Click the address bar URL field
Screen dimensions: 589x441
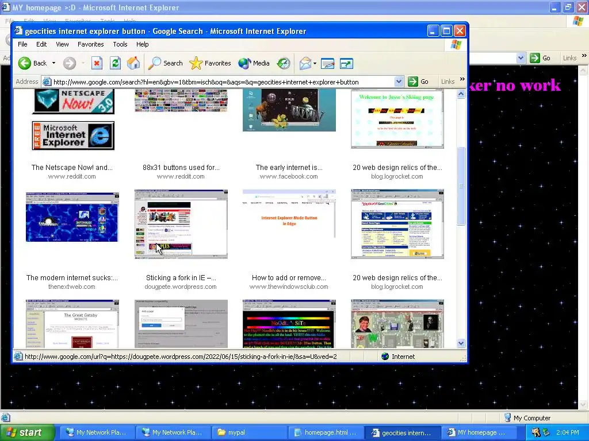(221, 82)
